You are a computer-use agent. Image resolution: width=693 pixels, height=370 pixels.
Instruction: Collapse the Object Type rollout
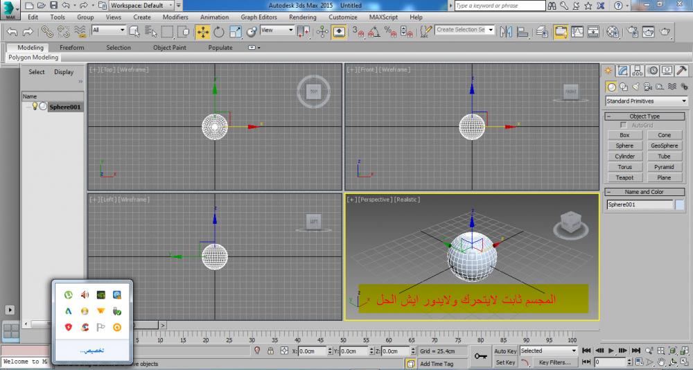[x=644, y=116]
